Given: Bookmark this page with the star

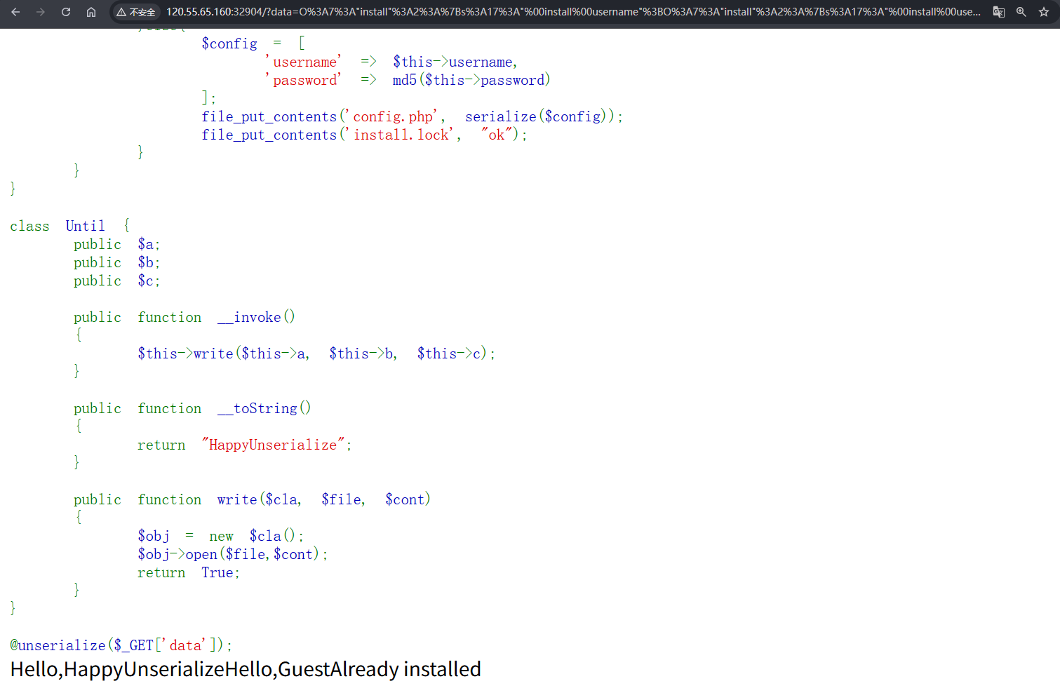Looking at the screenshot, I should coord(1044,12).
